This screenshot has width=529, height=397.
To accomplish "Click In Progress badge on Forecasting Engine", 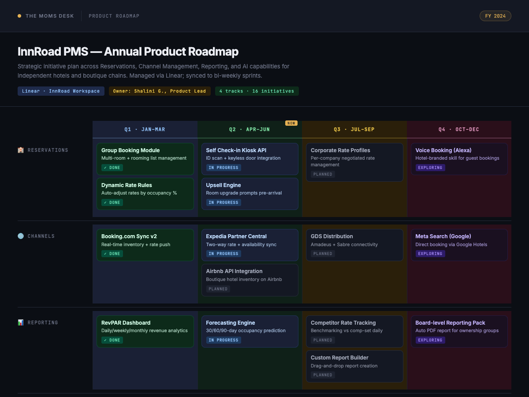I will point(224,340).
